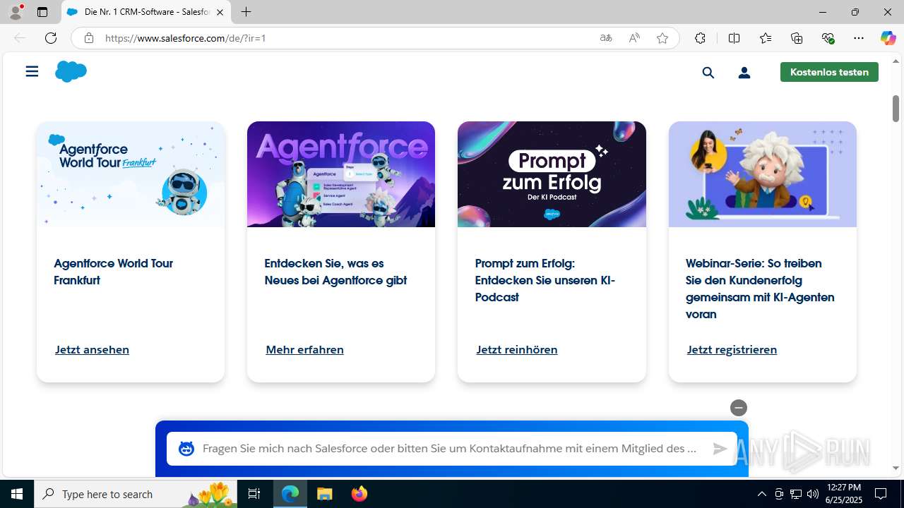Image resolution: width=904 pixels, height=508 pixels.
Task: Click the chat send arrow icon
Action: [x=720, y=449]
